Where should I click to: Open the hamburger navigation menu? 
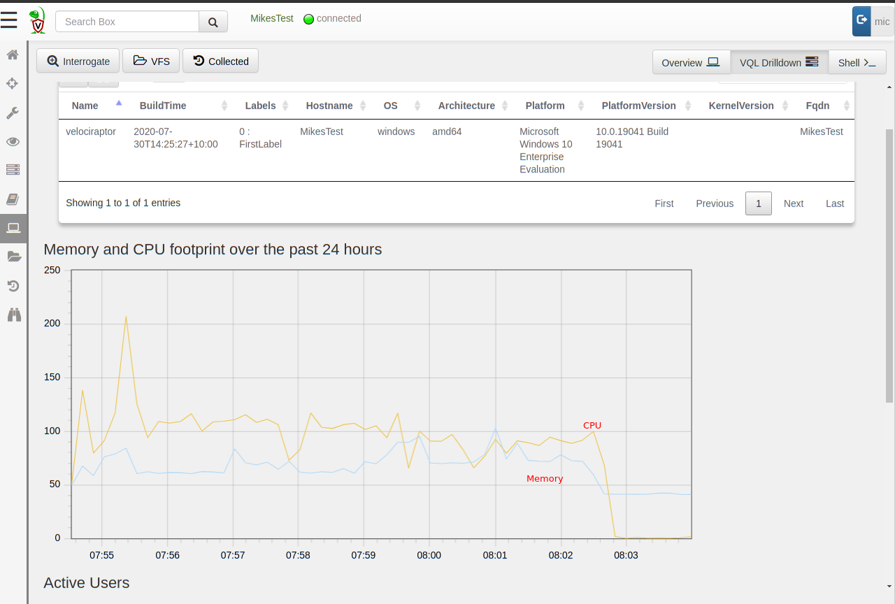coord(9,20)
